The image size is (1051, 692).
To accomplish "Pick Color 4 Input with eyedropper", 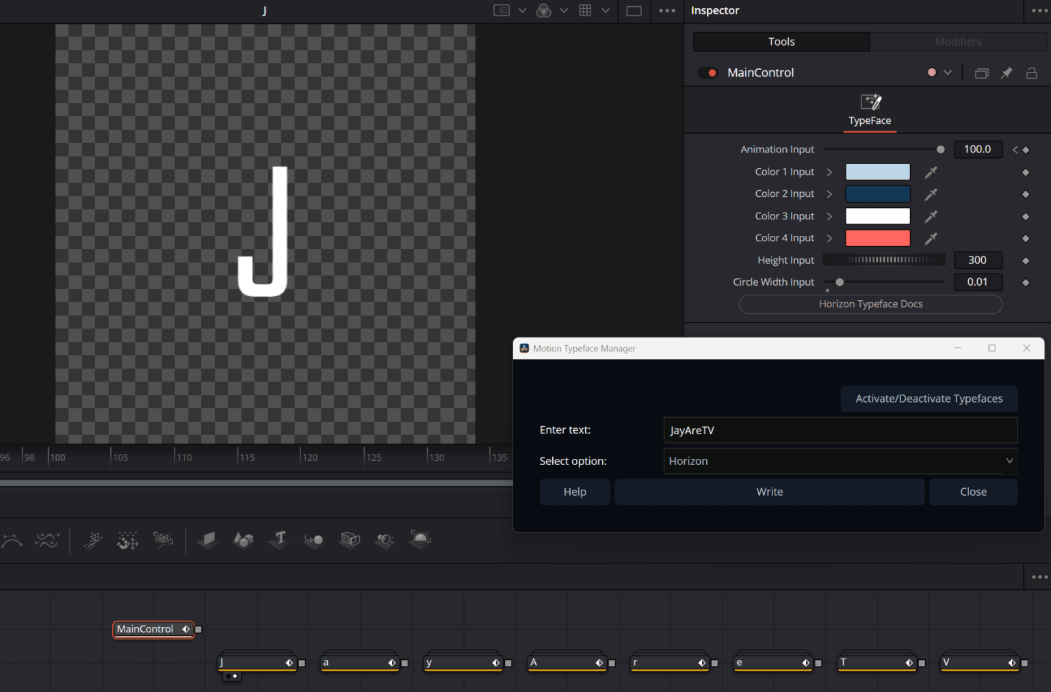I will pos(931,239).
